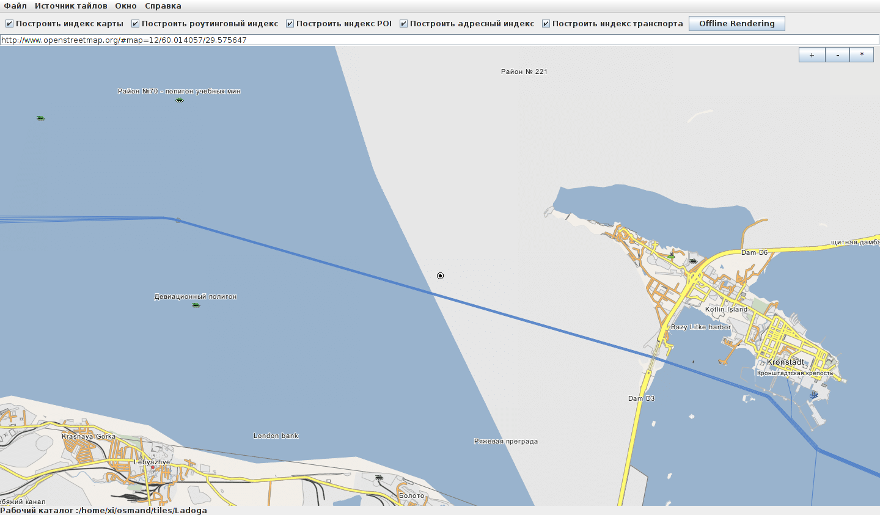Click the Кронштадтская крепость label
The height and width of the screenshot is (515, 880).
coord(795,373)
